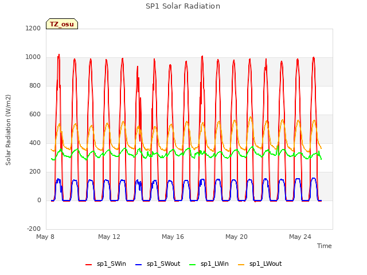
Task: Click the 1200 y-axis label
Action: click(x=33, y=28)
